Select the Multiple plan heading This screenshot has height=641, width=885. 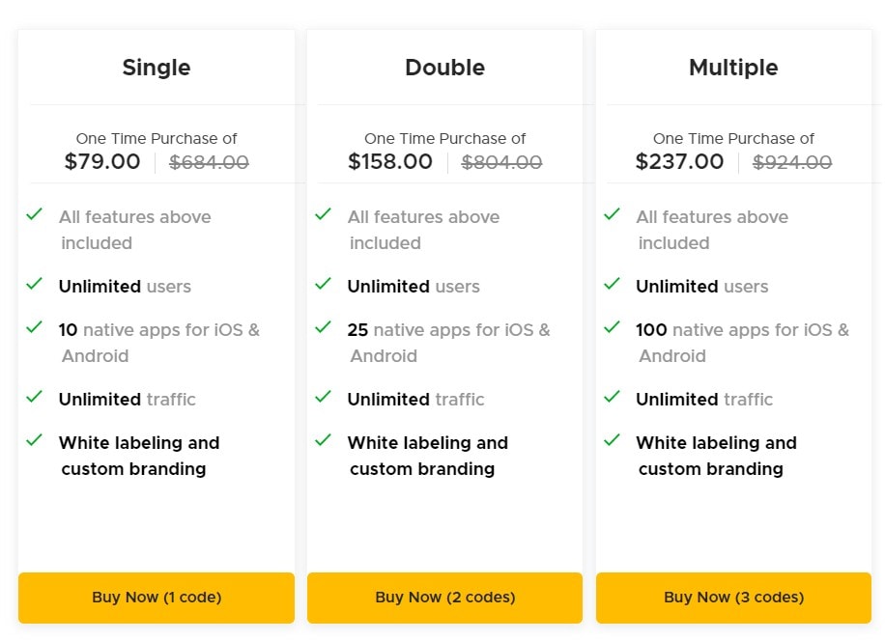coord(733,68)
